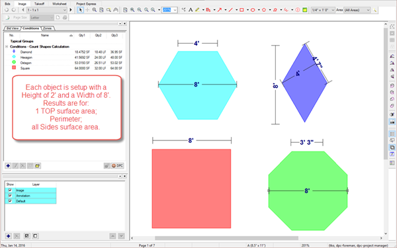Screen dimensions: 397x248
Task: Select the red line annotation tool
Action: (x=231, y=10)
